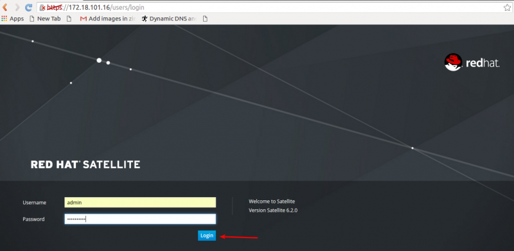Reload the page with the refresh icon
The image size is (514, 251).
[x=29, y=7]
